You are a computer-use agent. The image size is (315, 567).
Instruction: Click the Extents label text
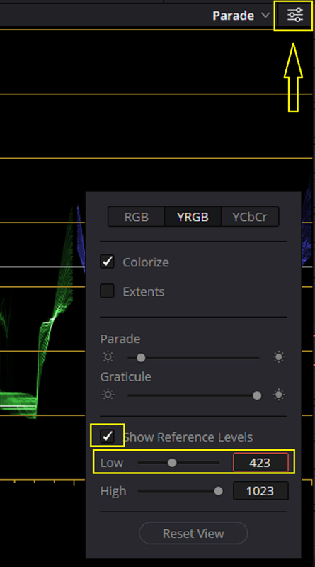click(144, 291)
